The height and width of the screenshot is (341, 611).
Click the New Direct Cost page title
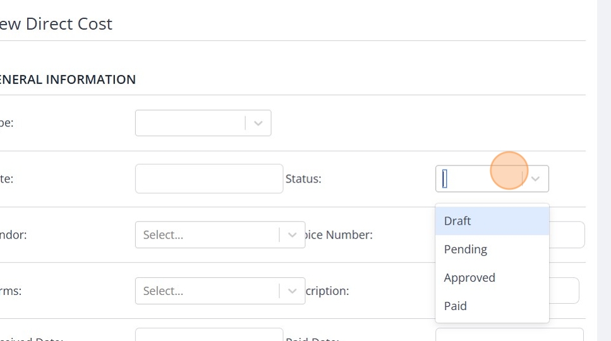pos(56,24)
